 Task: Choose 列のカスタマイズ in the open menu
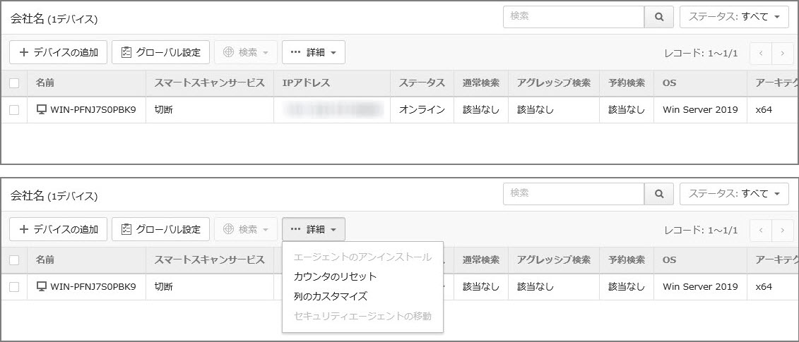click(x=330, y=296)
